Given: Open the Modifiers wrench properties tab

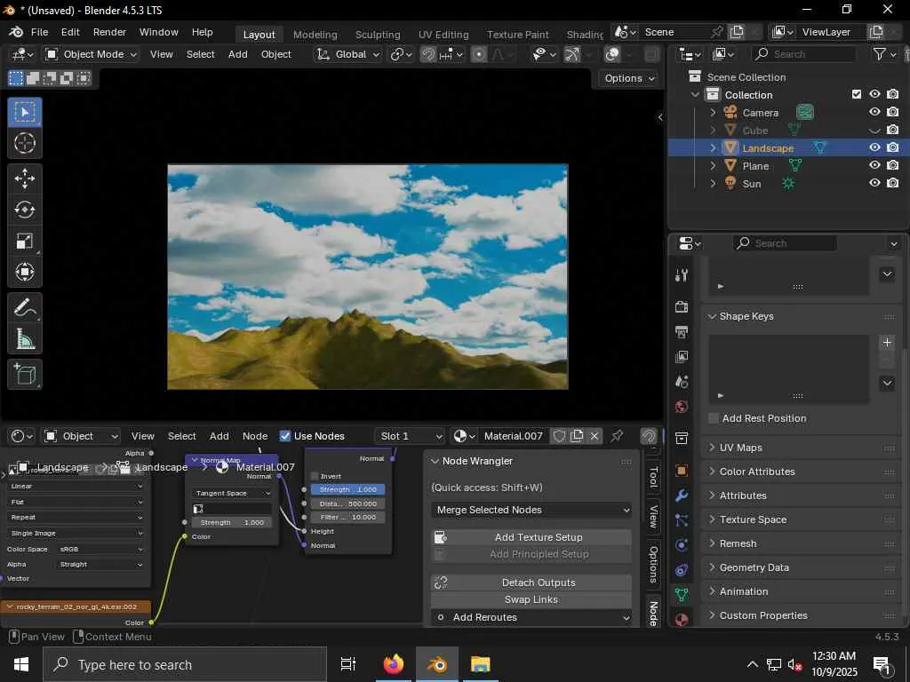Looking at the screenshot, I should (682, 496).
